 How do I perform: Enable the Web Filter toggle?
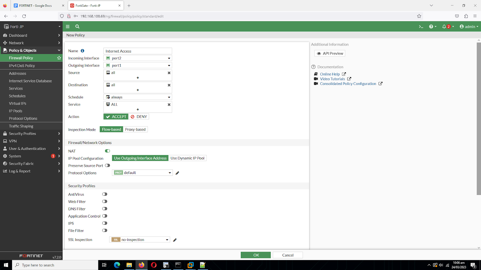point(105,201)
